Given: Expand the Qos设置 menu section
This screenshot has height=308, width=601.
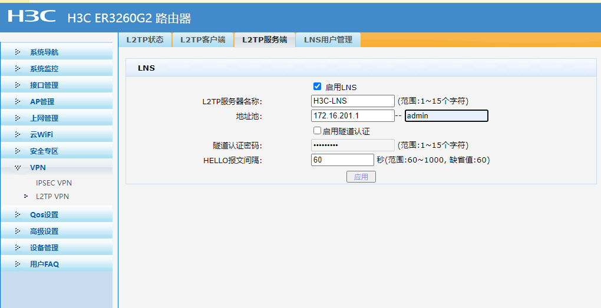Looking at the screenshot, I should tap(57, 214).
